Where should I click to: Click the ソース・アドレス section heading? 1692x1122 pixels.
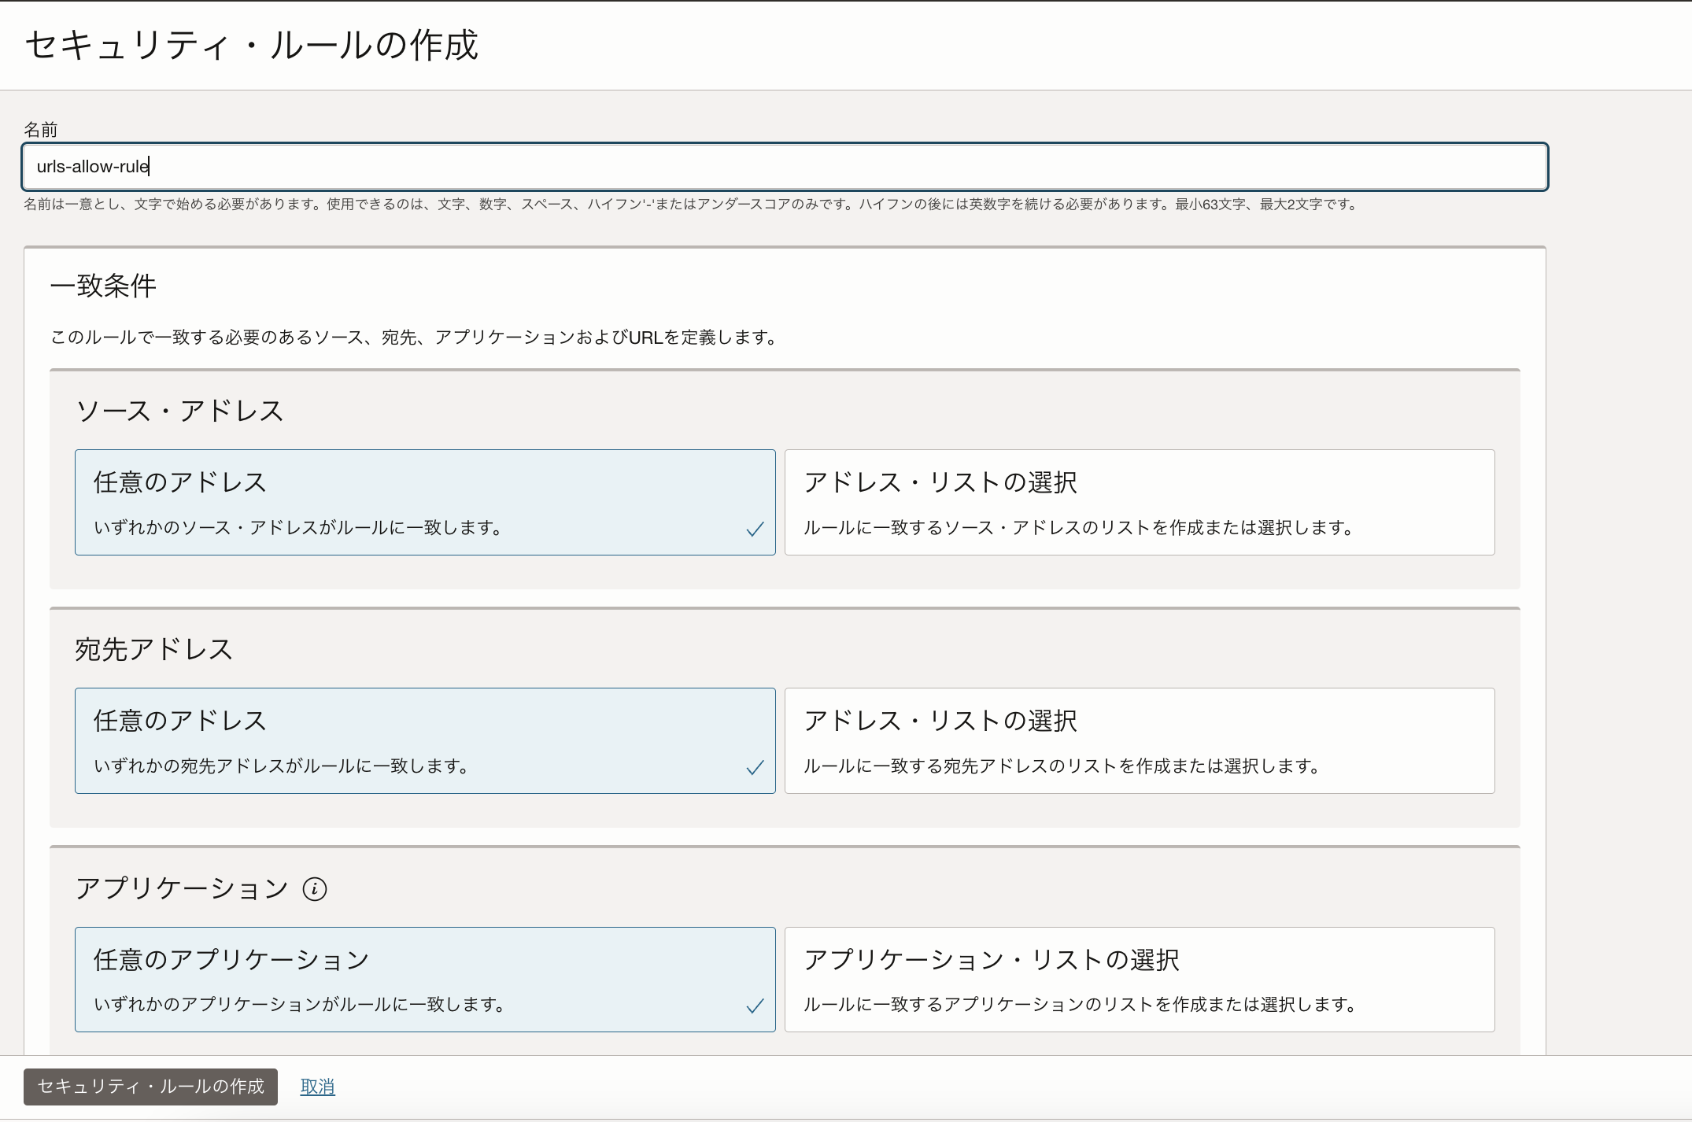pyautogui.click(x=180, y=411)
